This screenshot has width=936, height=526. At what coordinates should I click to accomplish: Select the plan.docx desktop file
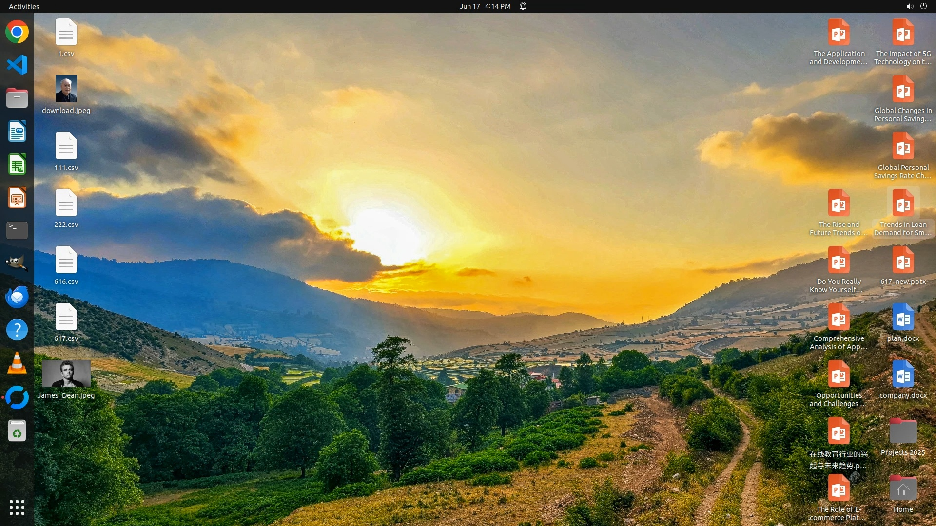tap(903, 319)
